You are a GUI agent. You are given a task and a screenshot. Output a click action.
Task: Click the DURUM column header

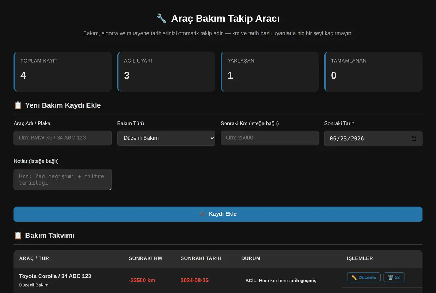pos(251,258)
